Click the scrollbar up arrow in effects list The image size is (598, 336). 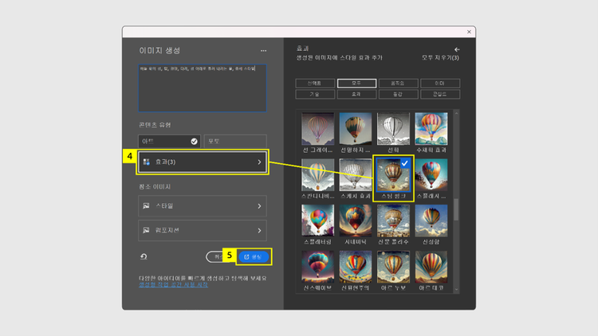[x=456, y=113]
